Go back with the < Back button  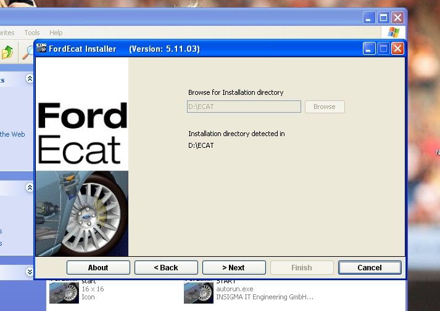(166, 268)
